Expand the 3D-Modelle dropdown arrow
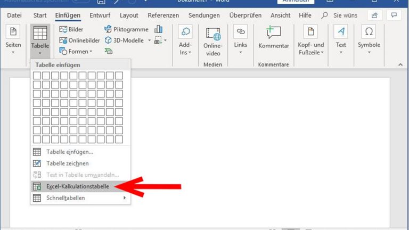This screenshot has height=230, width=409. pyautogui.click(x=150, y=40)
